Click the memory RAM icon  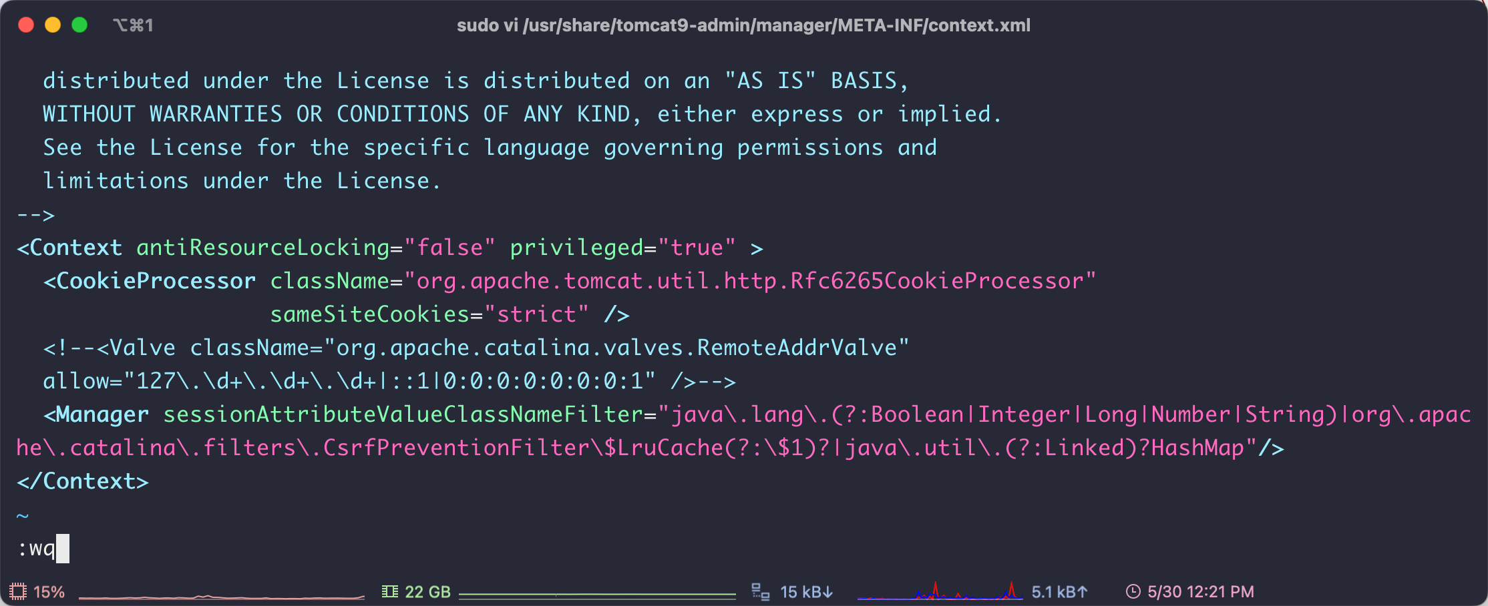coord(389,592)
